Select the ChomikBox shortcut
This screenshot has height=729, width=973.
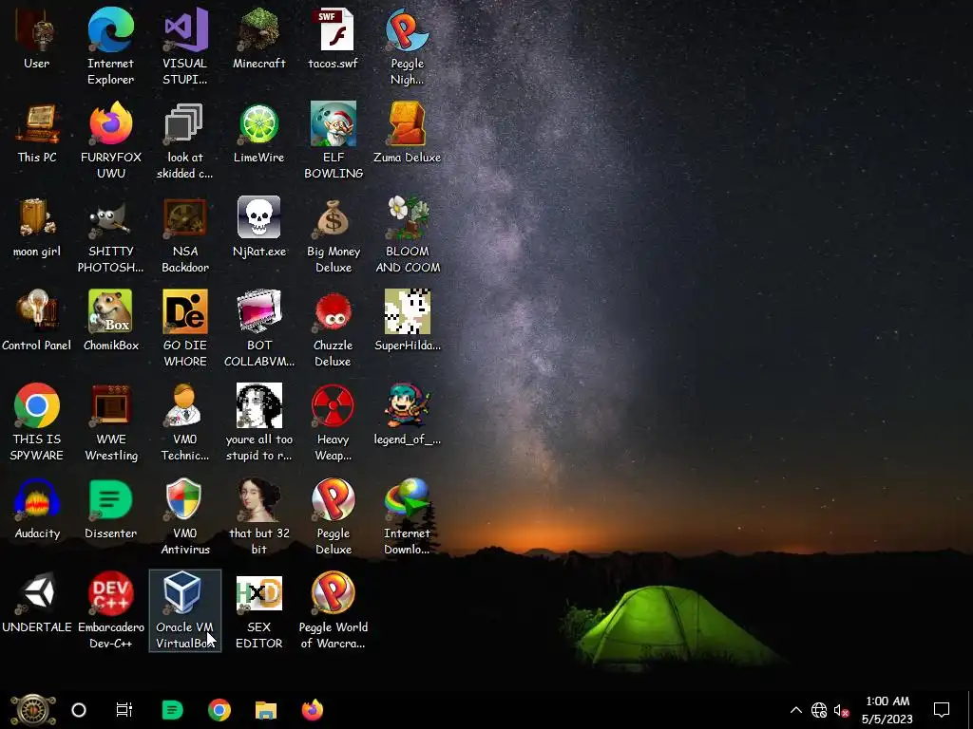[x=110, y=321]
